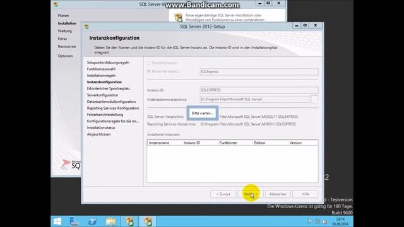The image size is (404, 227).
Task: Click the Instanz-ID column header
Action: pyautogui.click(x=200, y=143)
